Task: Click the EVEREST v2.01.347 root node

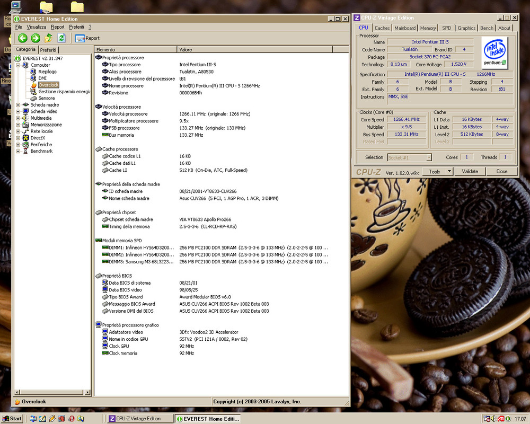Action: click(42, 58)
